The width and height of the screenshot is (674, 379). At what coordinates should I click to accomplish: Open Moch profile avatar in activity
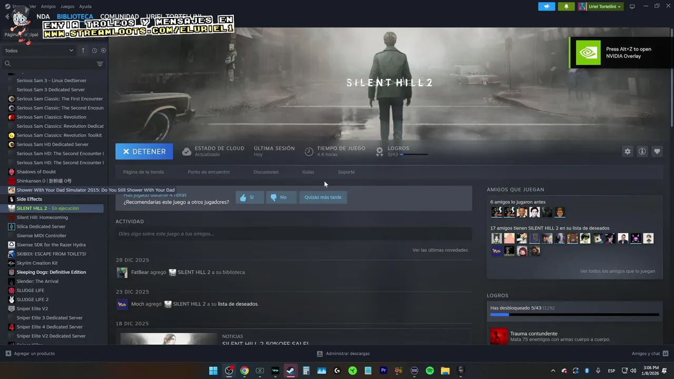[x=122, y=304]
